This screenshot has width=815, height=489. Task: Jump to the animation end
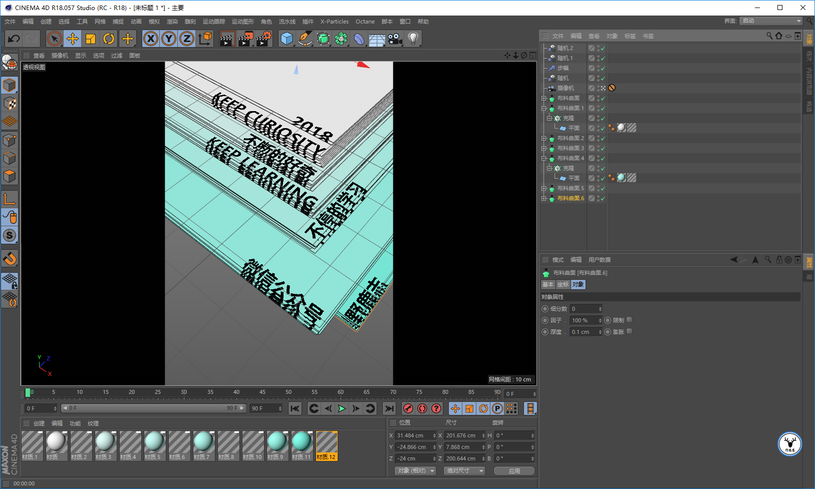389,408
